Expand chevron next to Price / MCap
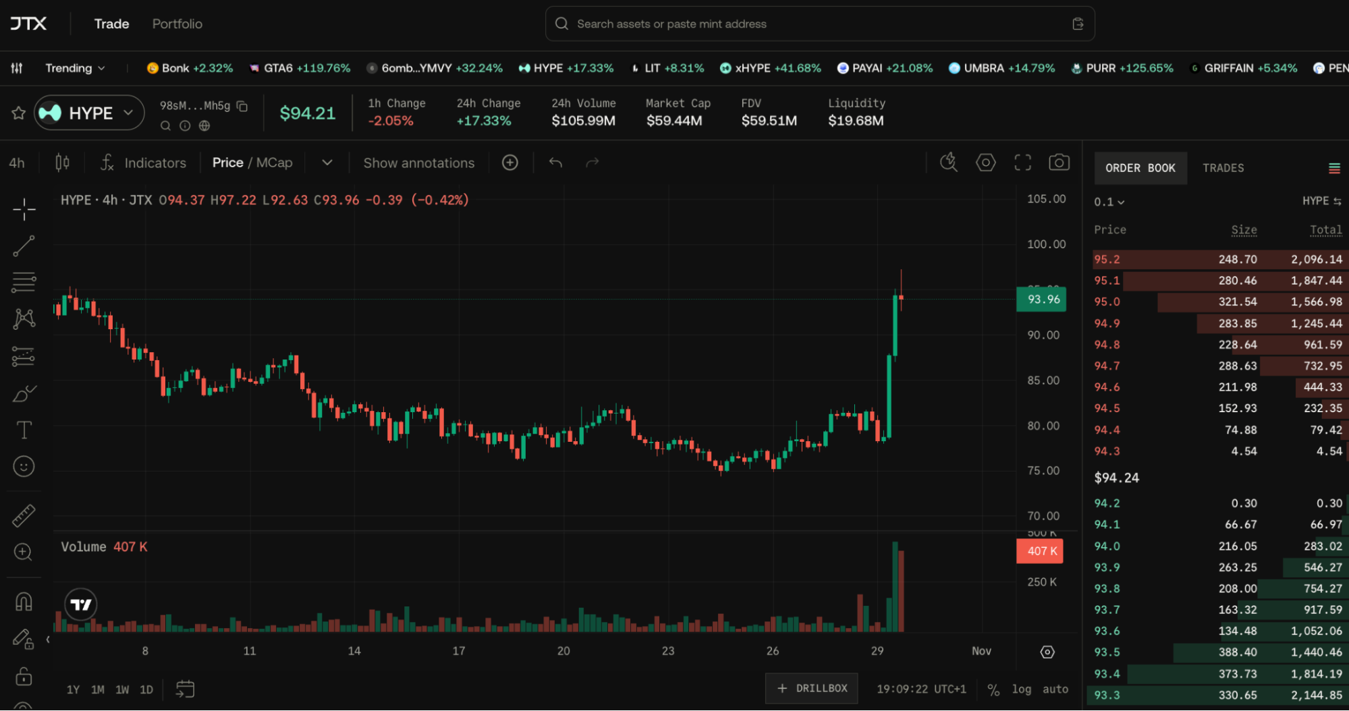The height and width of the screenshot is (711, 1349). click(327, 163)
